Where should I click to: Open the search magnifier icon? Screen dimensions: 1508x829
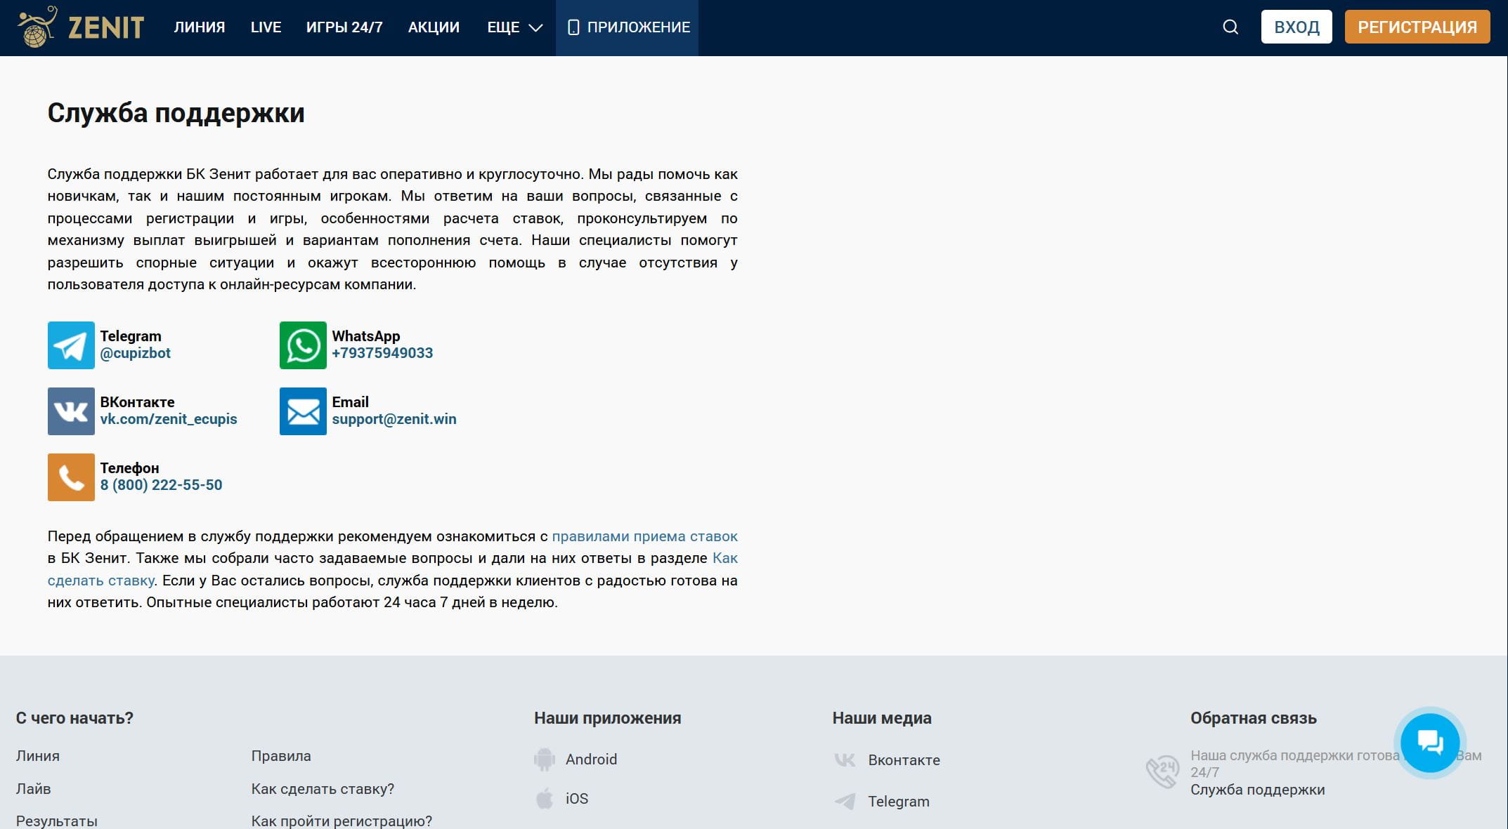click(x=1230, y=27)
